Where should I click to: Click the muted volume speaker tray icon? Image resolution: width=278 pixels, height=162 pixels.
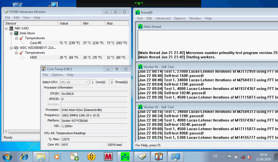coord(249,157)
